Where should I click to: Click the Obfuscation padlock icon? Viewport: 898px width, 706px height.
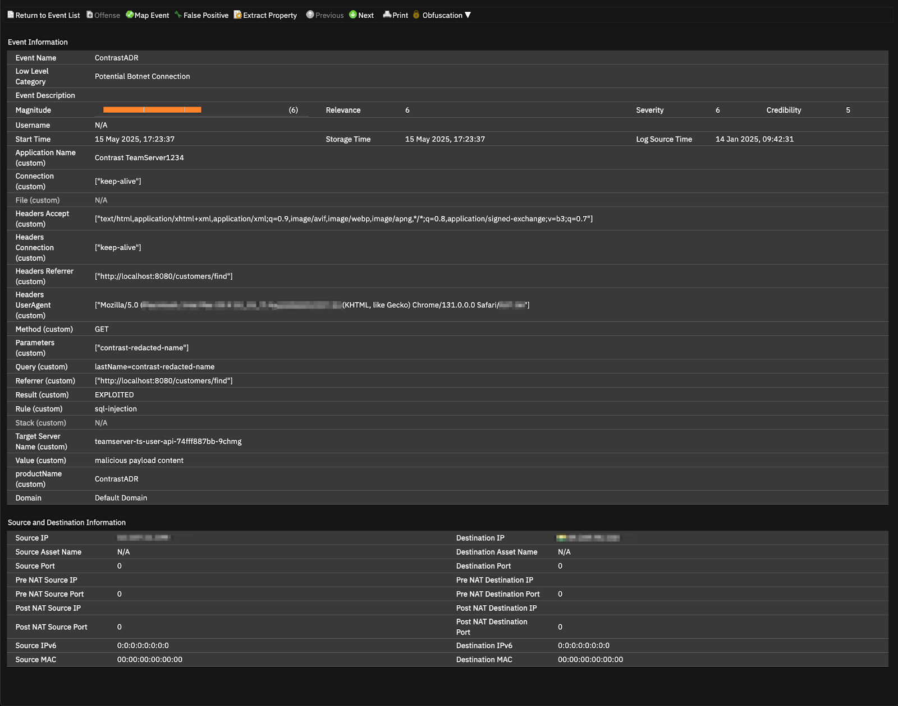click(x=416, y=15)
